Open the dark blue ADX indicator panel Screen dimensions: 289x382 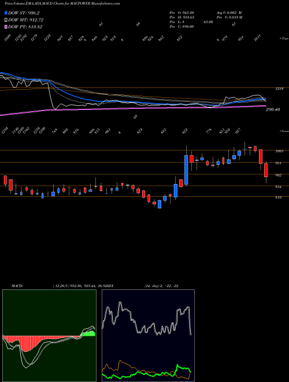click(148, 336)
